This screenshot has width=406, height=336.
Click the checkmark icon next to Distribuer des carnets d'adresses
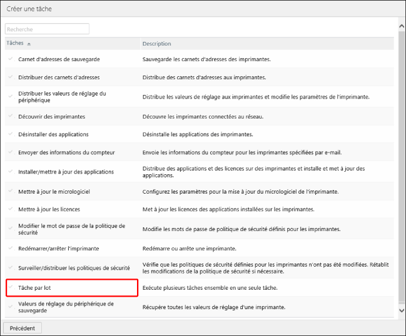11,77
